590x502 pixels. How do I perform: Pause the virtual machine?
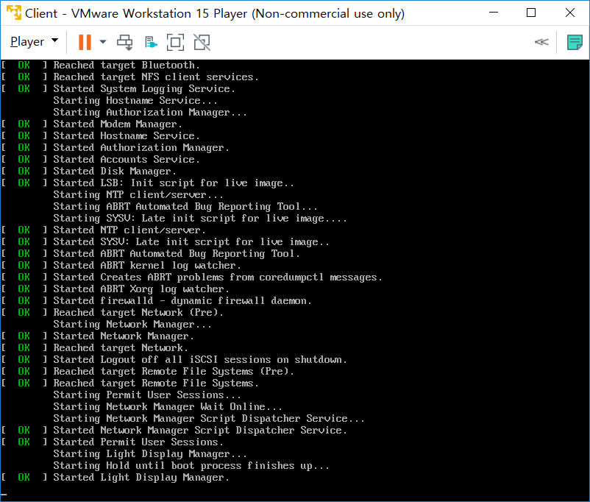[85, 42]
